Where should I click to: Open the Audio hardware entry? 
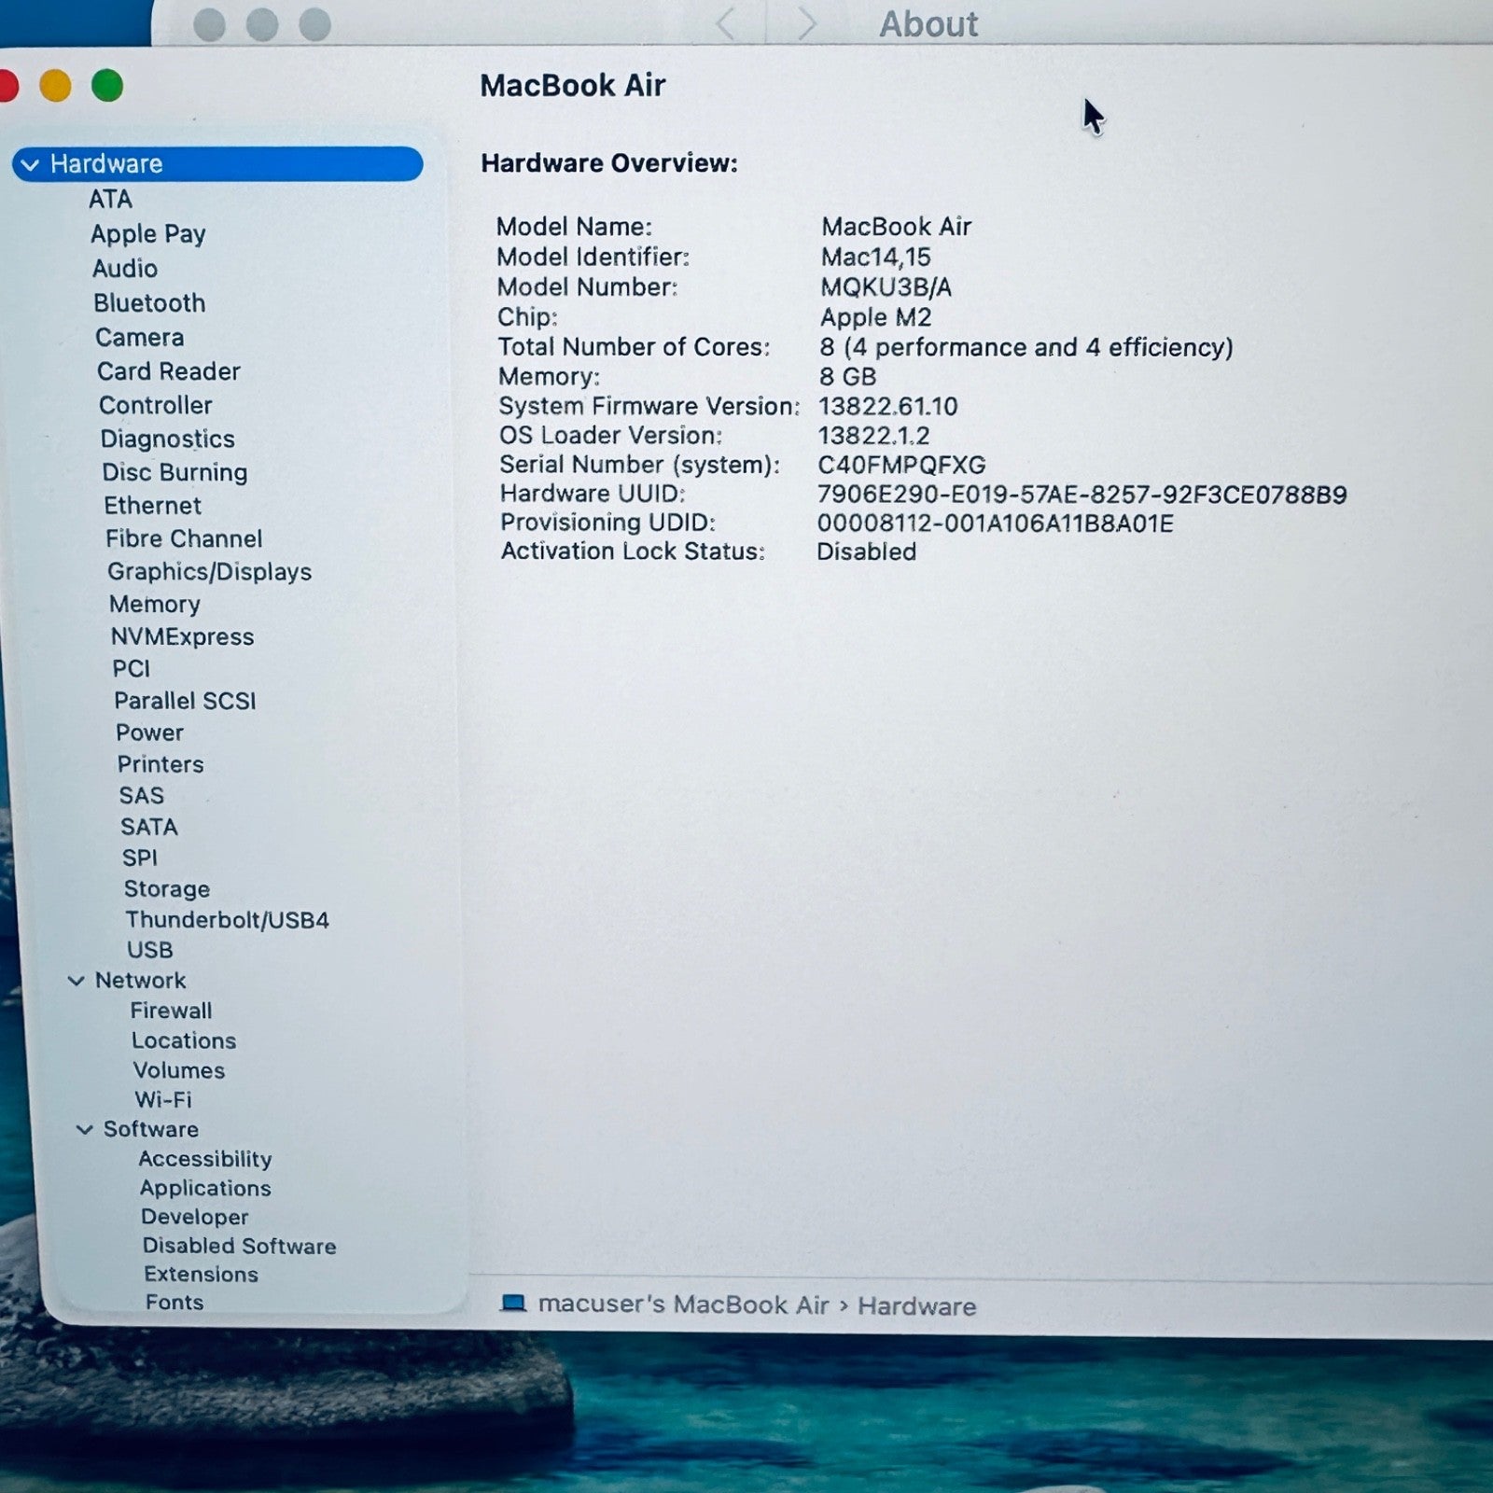[125, 269]
